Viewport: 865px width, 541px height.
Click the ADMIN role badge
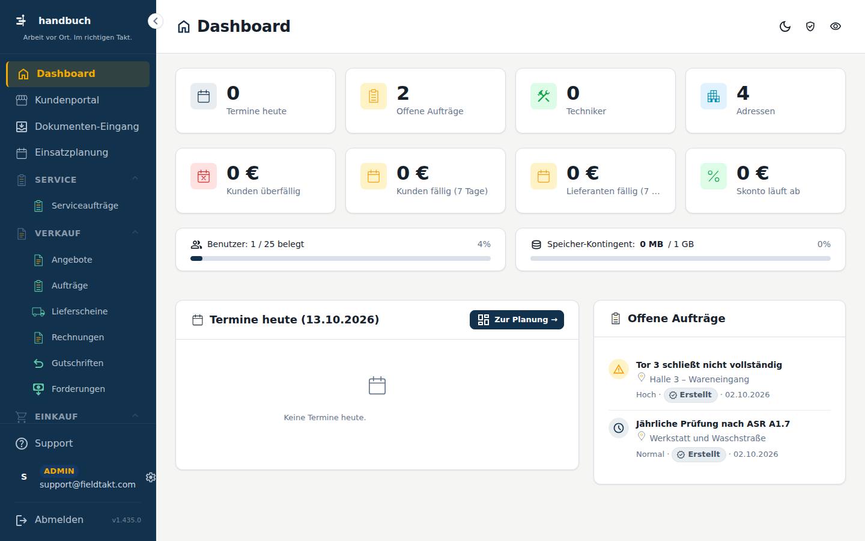pyautogui.click(x=59, y=471)
